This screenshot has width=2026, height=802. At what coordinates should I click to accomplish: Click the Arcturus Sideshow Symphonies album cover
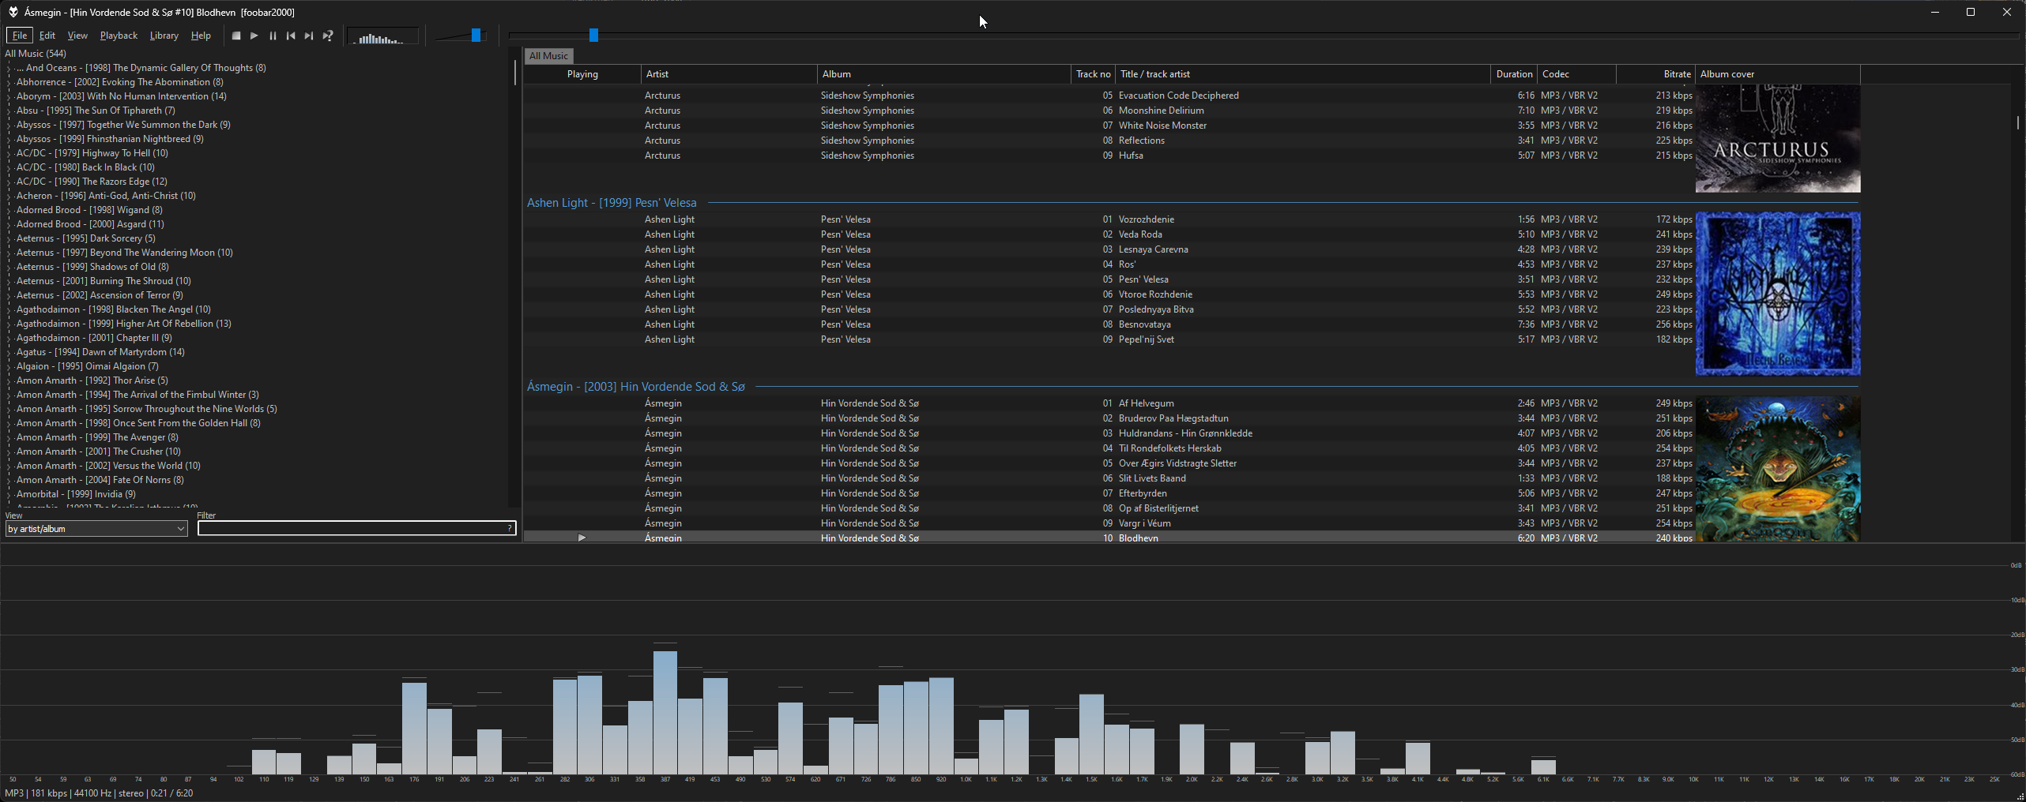pyautogui.click(x=1778, y=139)
